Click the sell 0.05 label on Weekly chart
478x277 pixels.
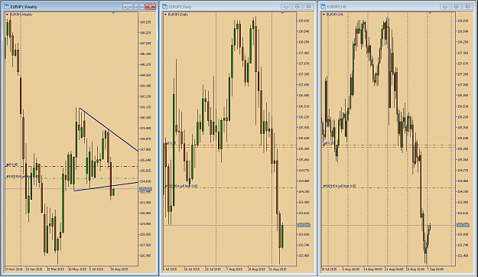pos(12,165)
